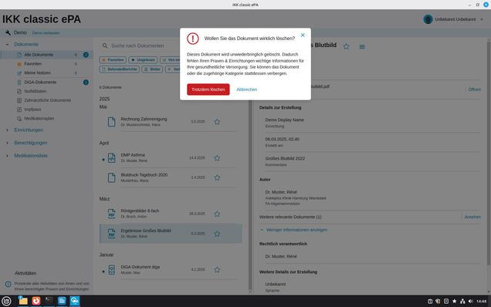The image size is (491, 307).
Task: Expand the Einrichtungen section arrow
Action: point(8,130)
